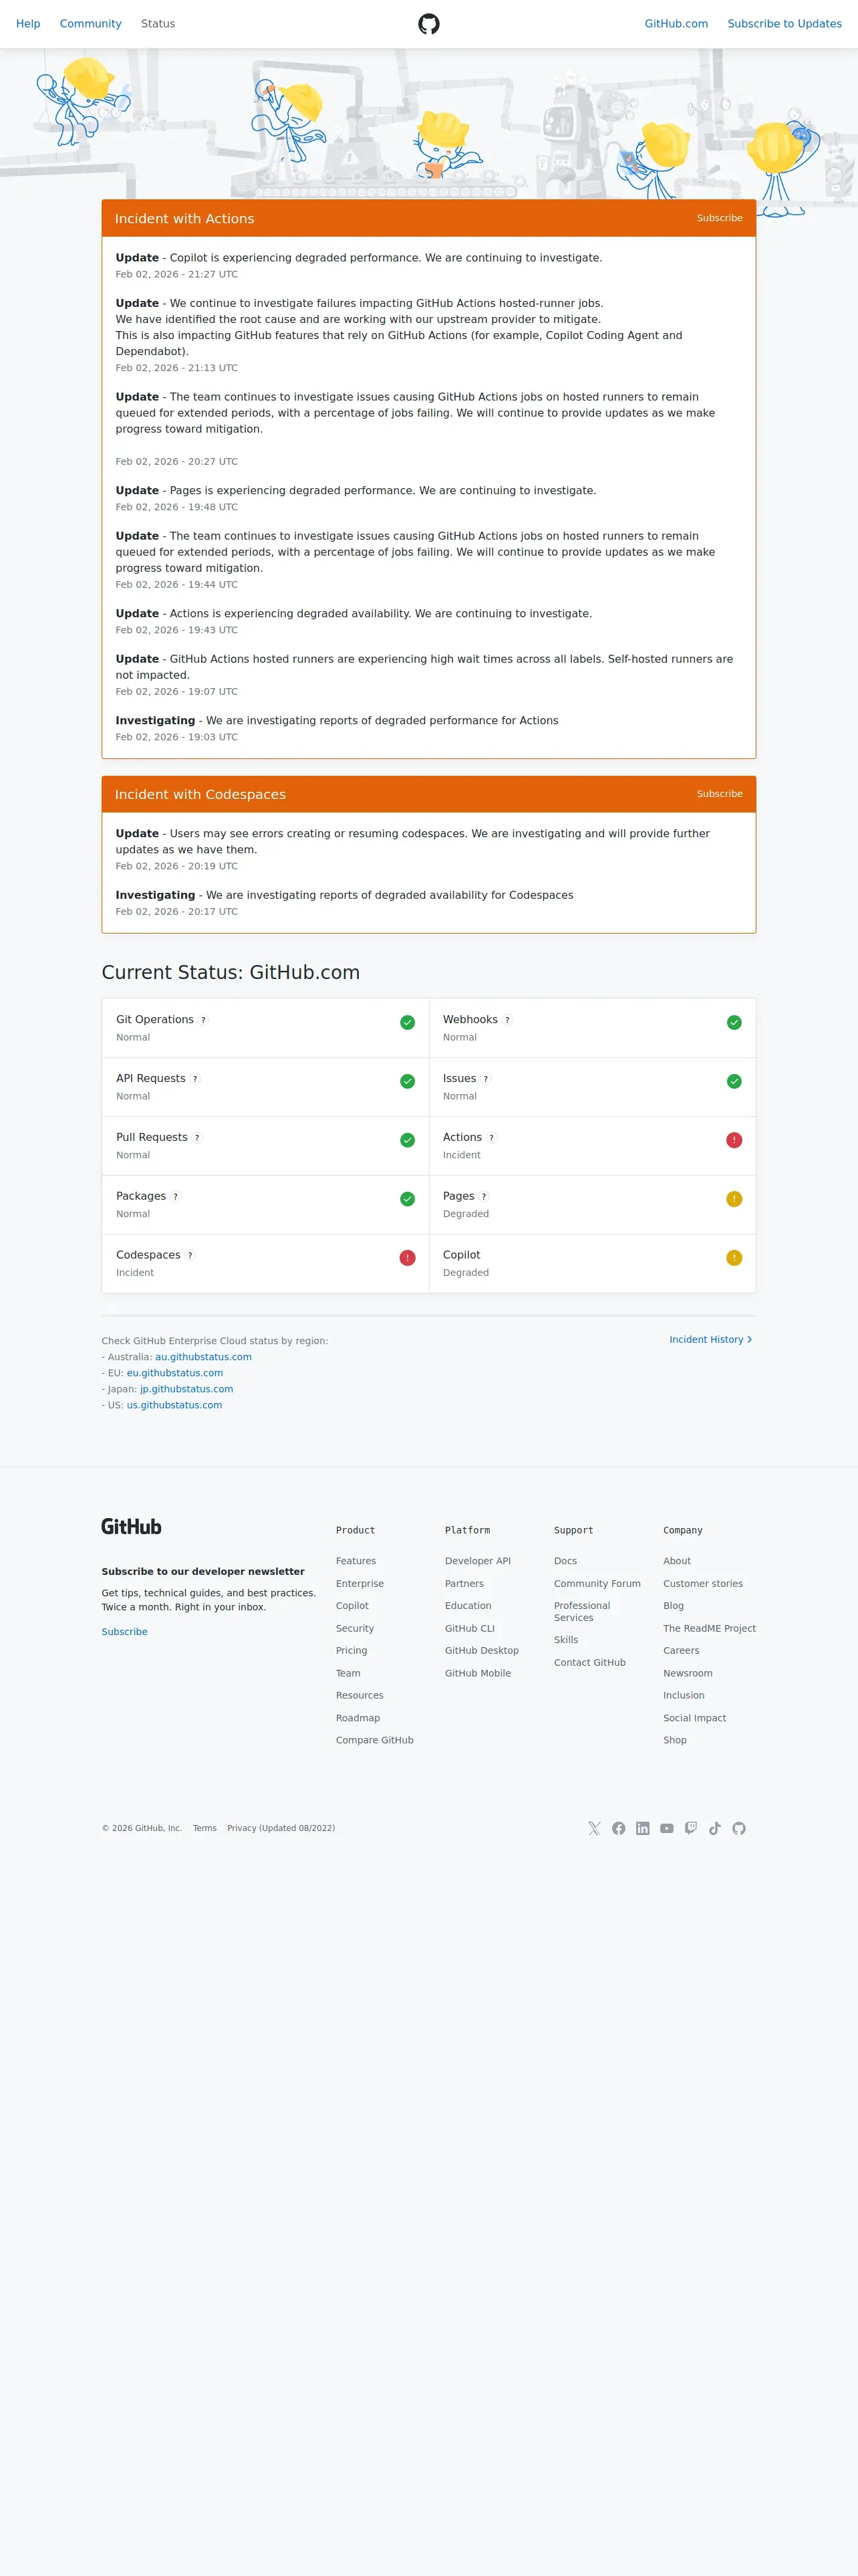858x2576 pixels.
Task: Click the Actions help question mark
Action: pos(490,1138)
